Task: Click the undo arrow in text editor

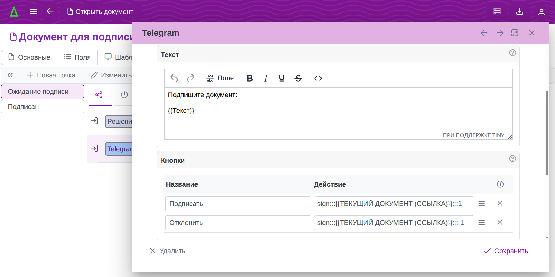Action: click(174, 78)
